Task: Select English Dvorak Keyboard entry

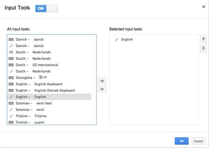Action: [50, 90]
